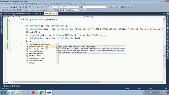Click the Chrome taskbar icon
Viewport: 169px width, 95px height.
coord(41,93)
